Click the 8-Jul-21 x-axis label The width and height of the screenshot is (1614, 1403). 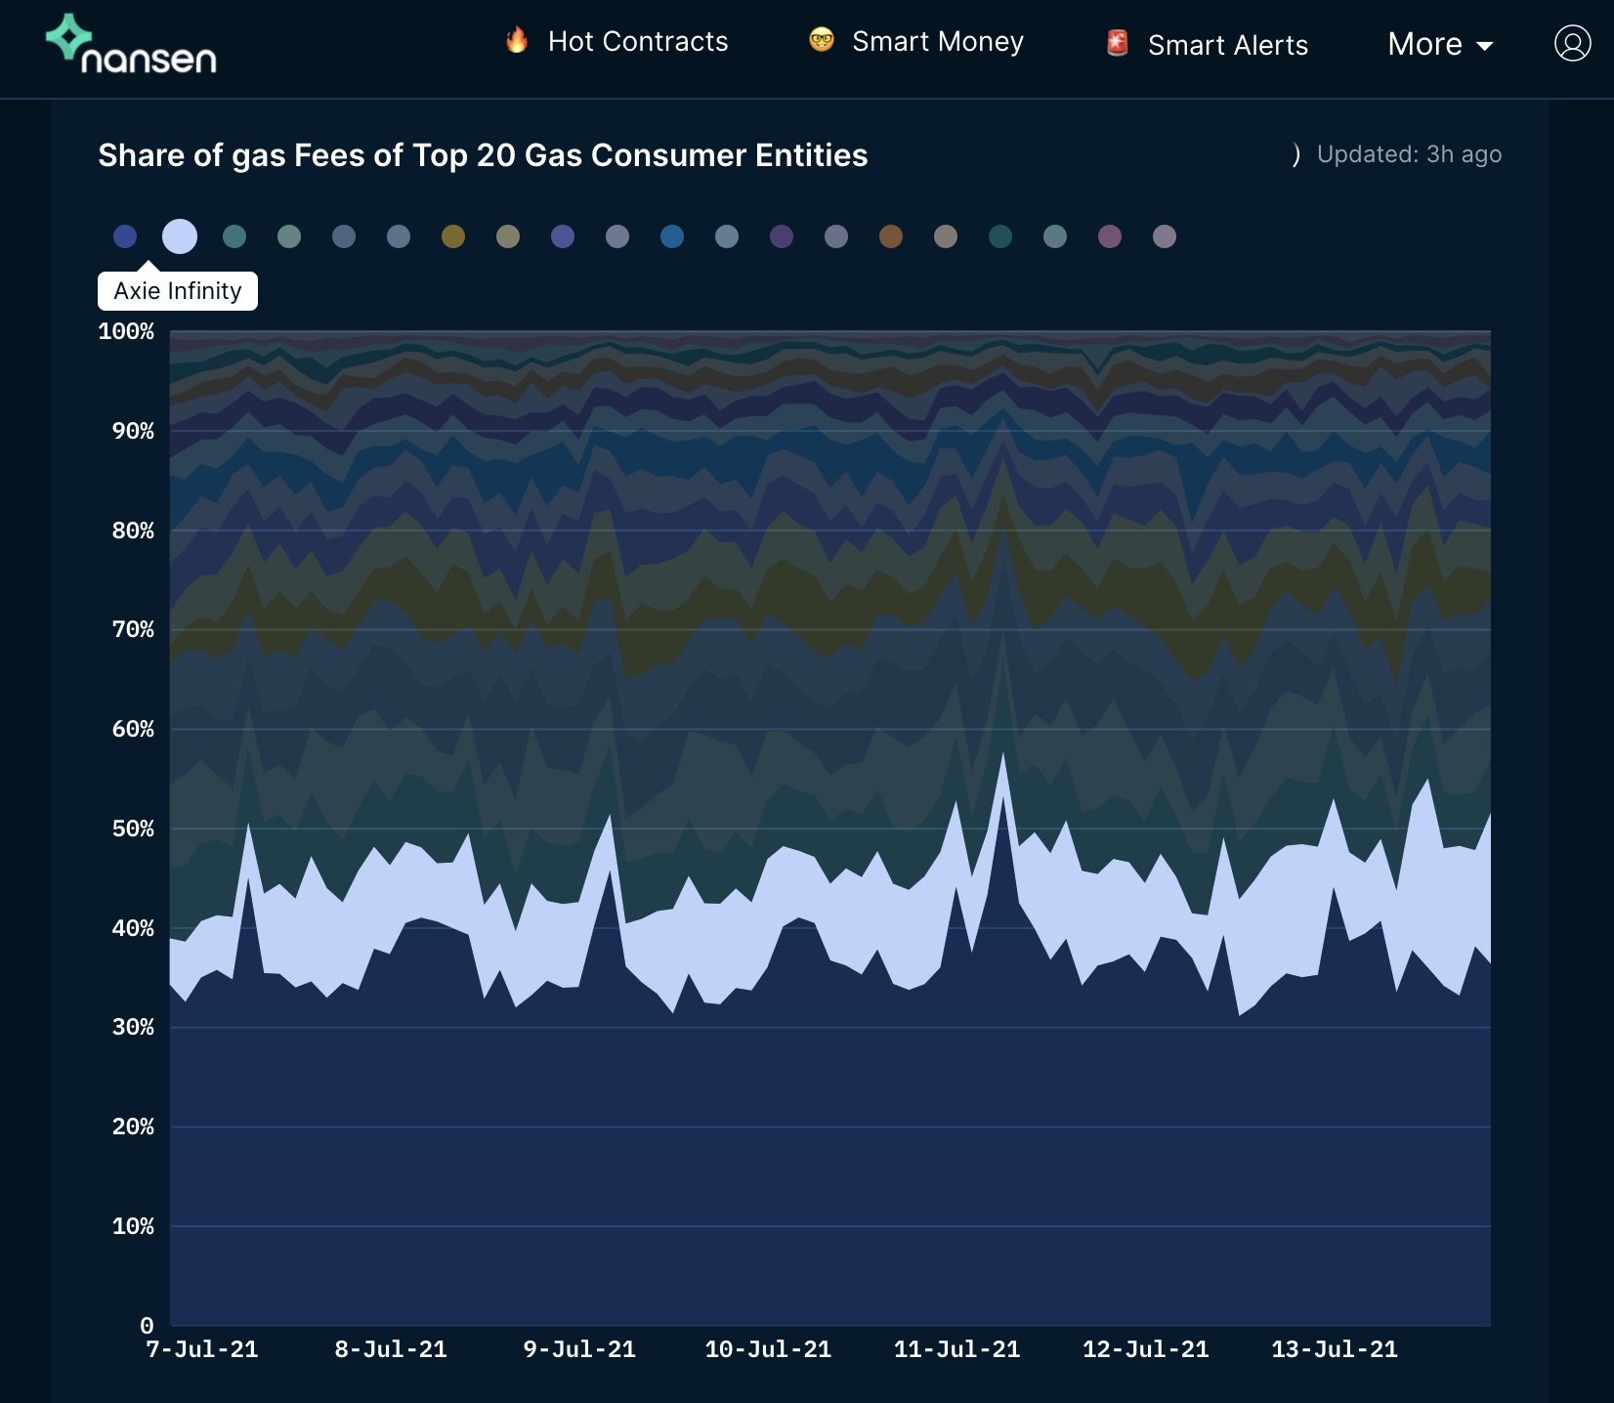(391, 1349)
